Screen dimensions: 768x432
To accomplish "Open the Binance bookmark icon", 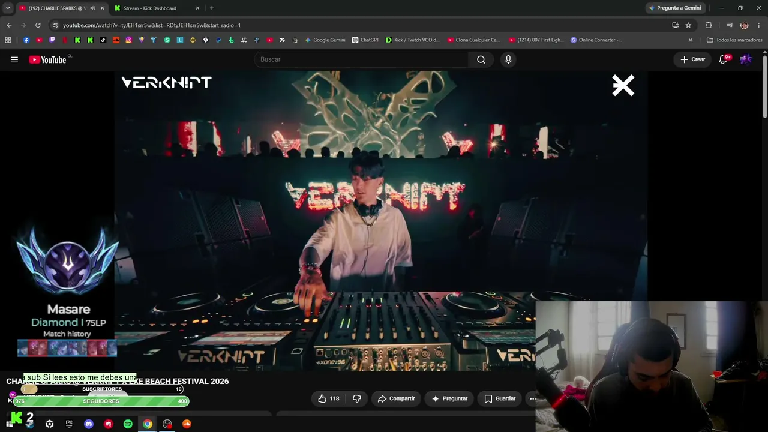I will (193, 40).
